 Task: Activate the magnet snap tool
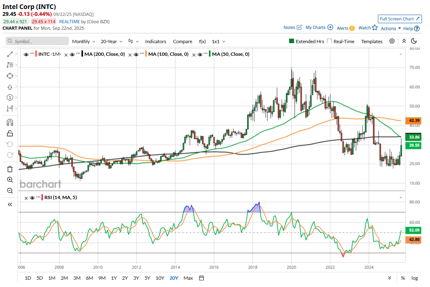click(x=10, y=122)
